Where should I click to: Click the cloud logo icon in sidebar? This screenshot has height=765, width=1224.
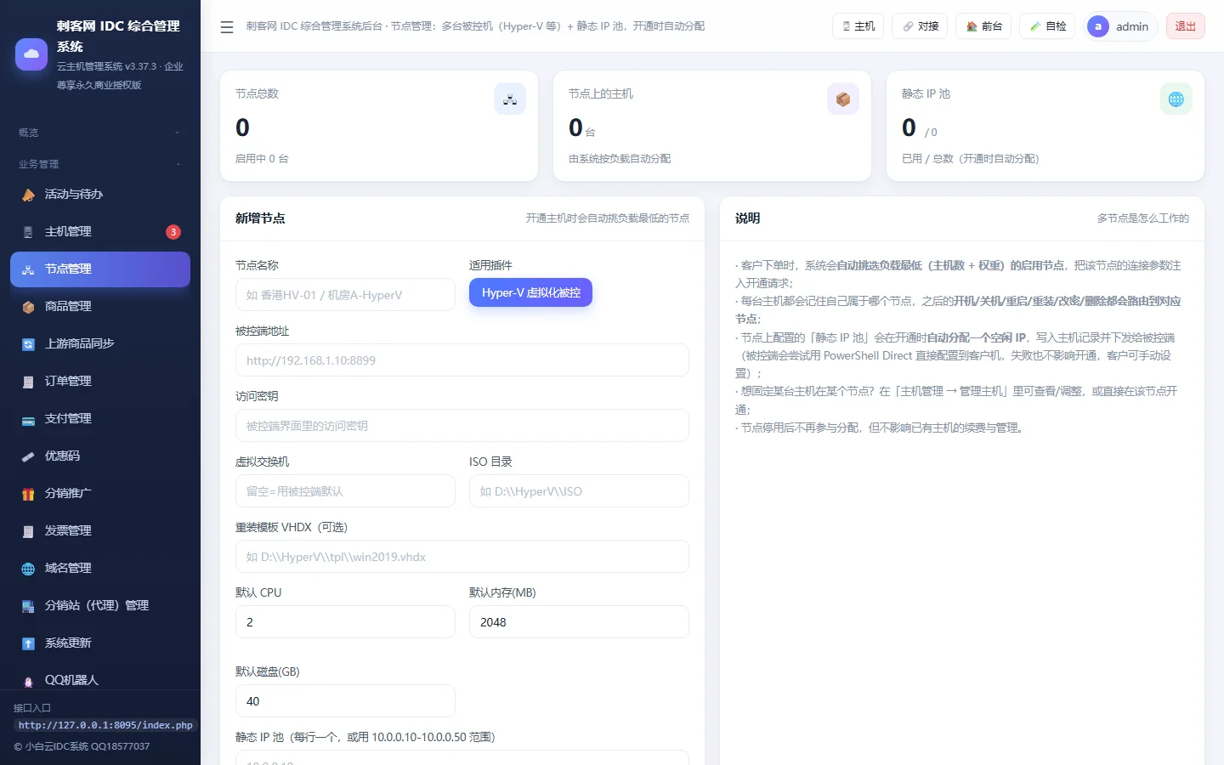[x=31, y=54]
